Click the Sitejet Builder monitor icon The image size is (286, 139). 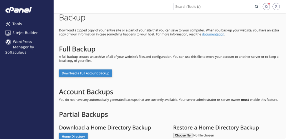point(8,33)
